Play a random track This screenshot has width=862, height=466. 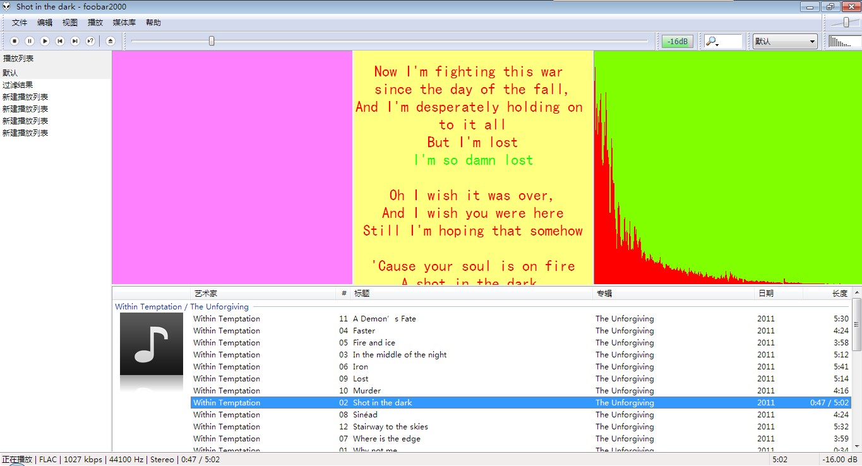(90, 41)
